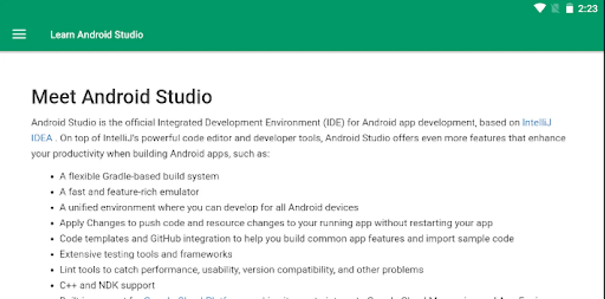Click the "your productivity when building Android apps" line

[151, 154]
